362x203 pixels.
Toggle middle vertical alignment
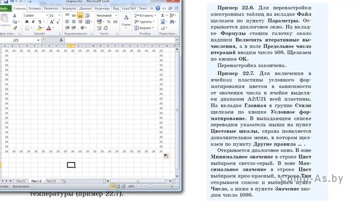click(x=74, y=15)
